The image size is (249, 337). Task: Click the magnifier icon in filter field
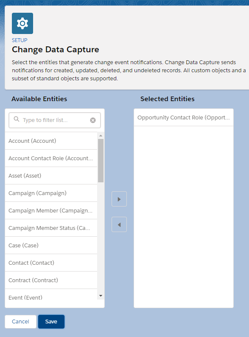click(x=17, y=119)
